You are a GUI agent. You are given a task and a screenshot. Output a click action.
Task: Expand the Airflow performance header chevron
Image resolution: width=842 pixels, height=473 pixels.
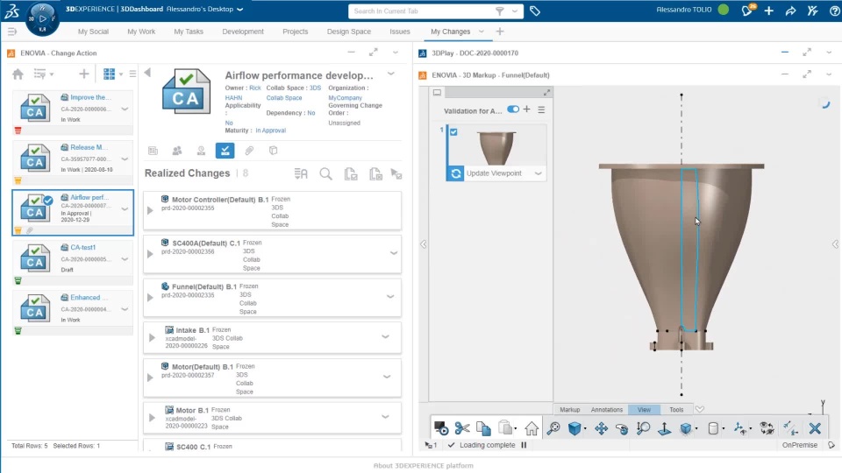click(x=391, y=74)
